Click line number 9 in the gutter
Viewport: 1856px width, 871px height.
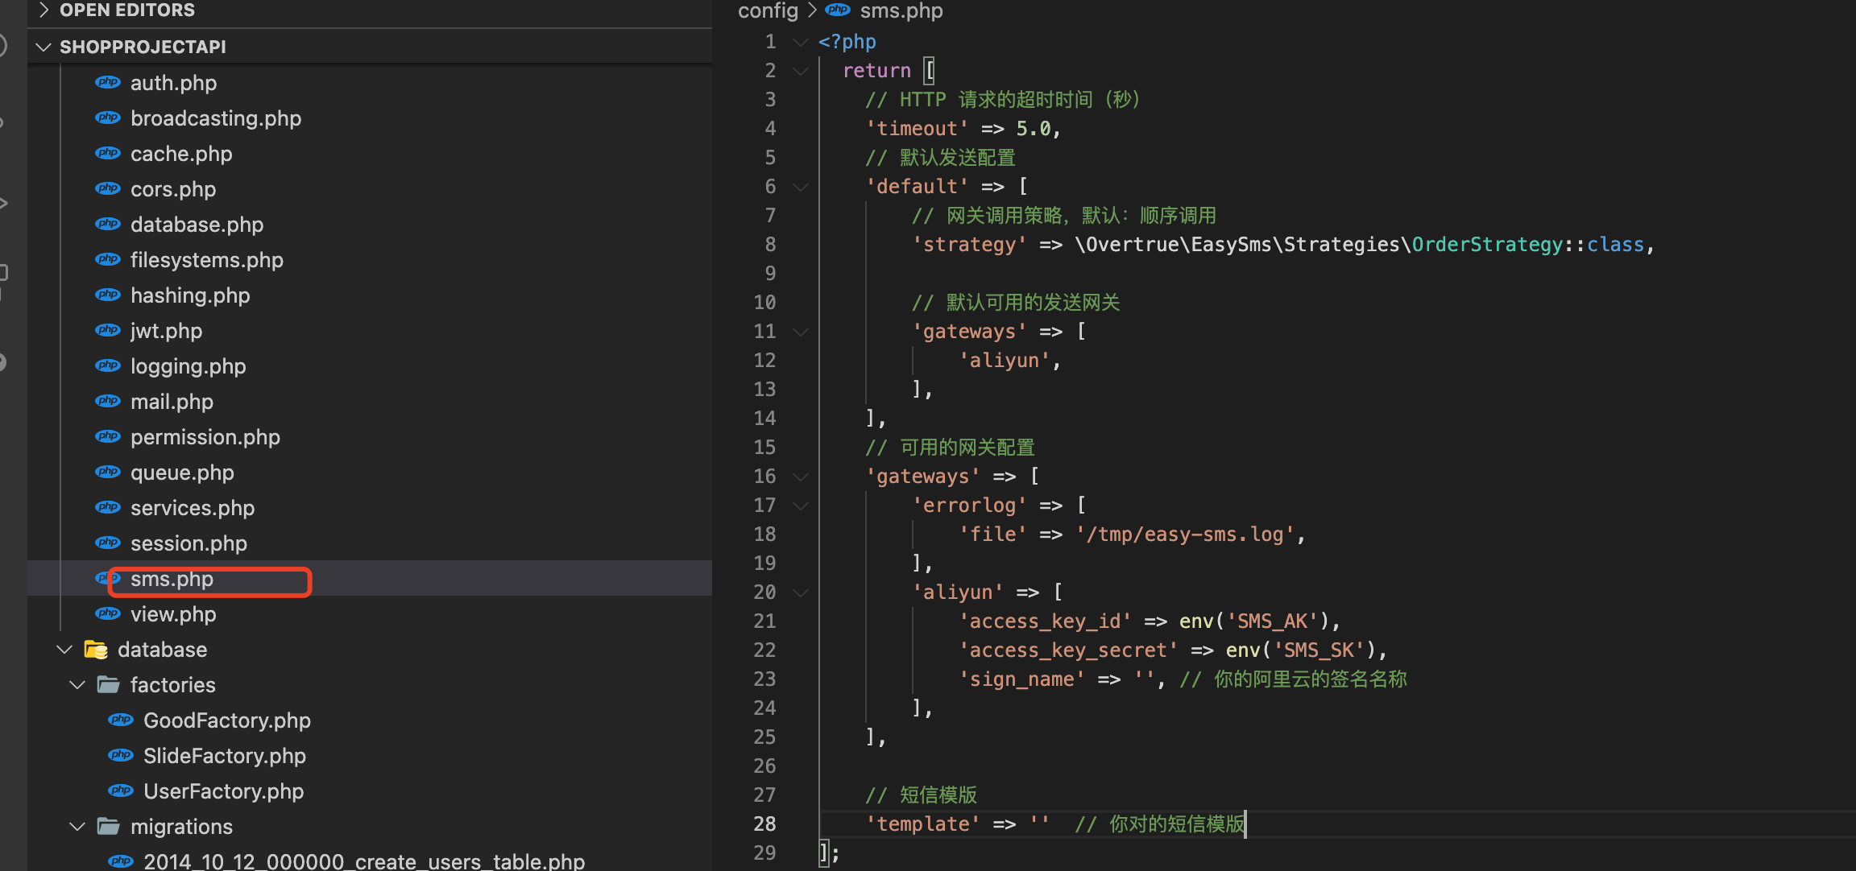click(x=770, y=274)
